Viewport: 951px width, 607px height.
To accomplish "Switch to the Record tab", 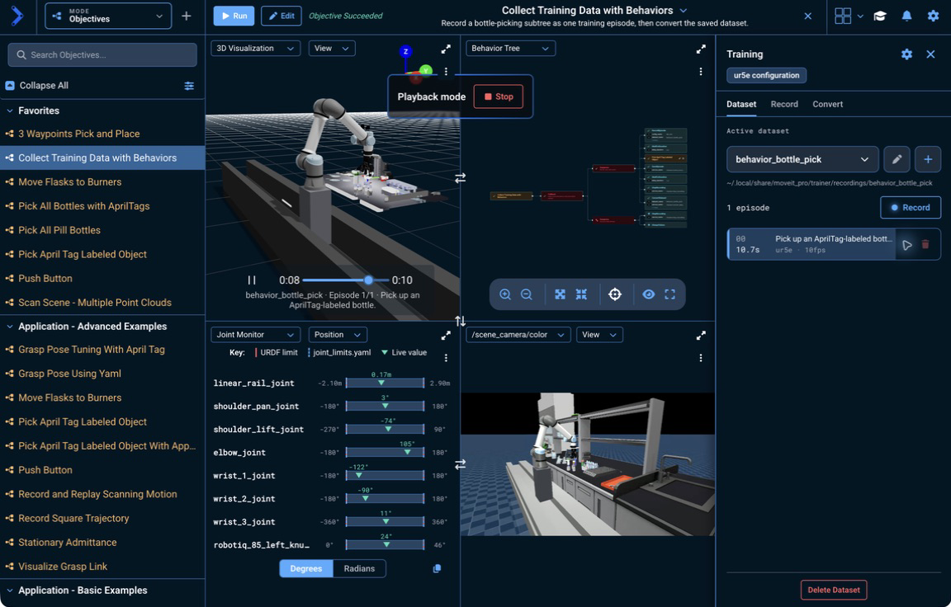I will tap(784, 104).
